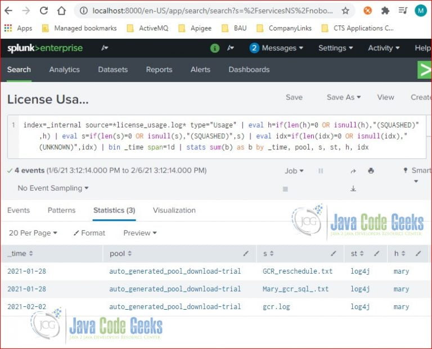
Task: Expand the Activity menu
Action: [384, 48]
